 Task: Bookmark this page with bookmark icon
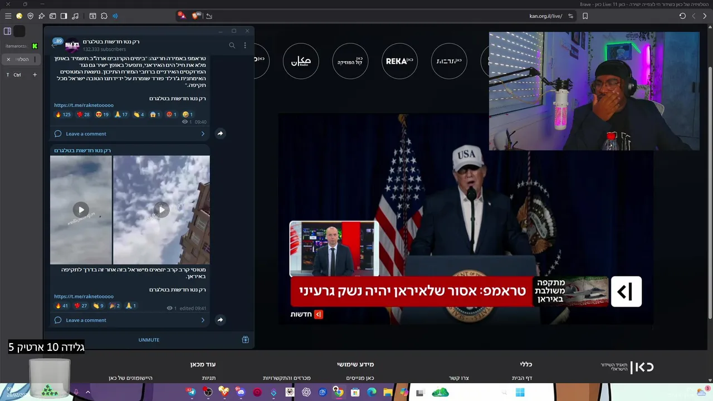point(585,16)
